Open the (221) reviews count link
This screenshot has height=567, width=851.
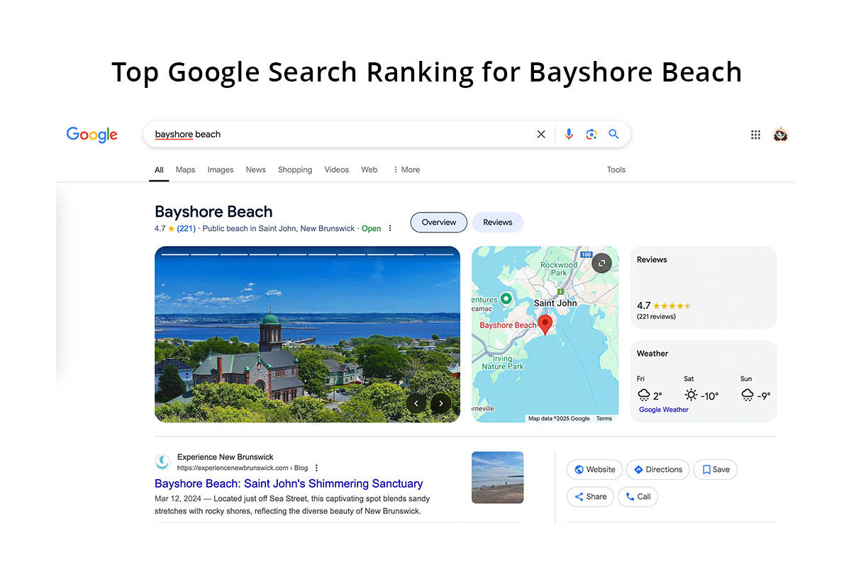pos(187,228)
